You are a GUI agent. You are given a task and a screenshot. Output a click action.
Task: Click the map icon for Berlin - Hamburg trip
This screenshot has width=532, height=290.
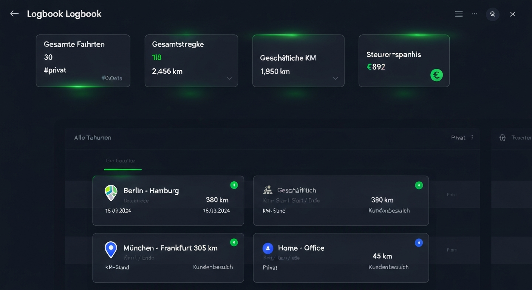click(x=111, y=193)
